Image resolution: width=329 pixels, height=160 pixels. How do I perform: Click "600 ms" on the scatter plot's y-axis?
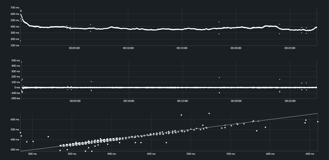tap(15, 120)
